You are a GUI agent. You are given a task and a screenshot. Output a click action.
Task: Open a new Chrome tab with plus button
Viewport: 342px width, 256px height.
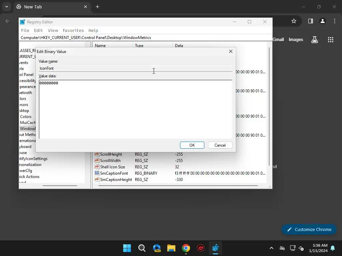click(98, 7)
